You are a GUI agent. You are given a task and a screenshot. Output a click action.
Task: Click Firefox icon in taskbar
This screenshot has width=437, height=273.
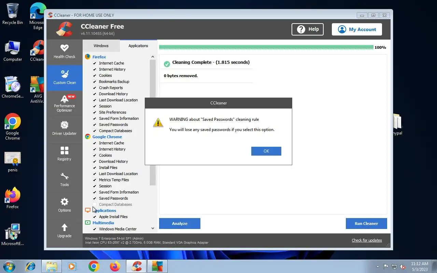(x=115, y=266)
